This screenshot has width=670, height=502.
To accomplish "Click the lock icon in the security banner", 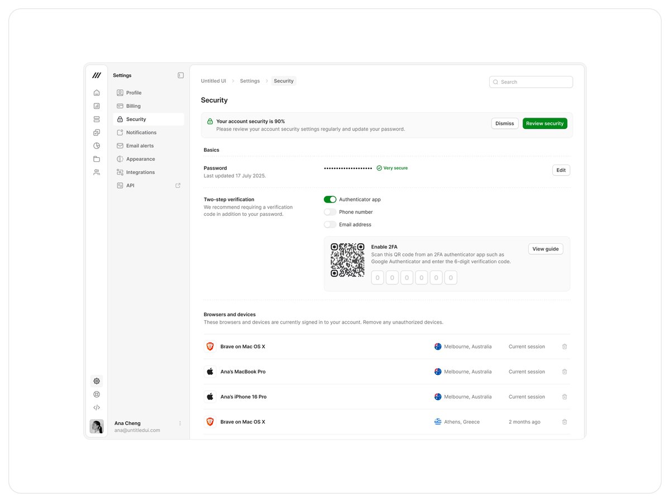I will click(210, 122).
